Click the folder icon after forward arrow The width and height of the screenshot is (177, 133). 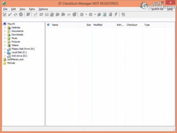[x=99, y=15]
